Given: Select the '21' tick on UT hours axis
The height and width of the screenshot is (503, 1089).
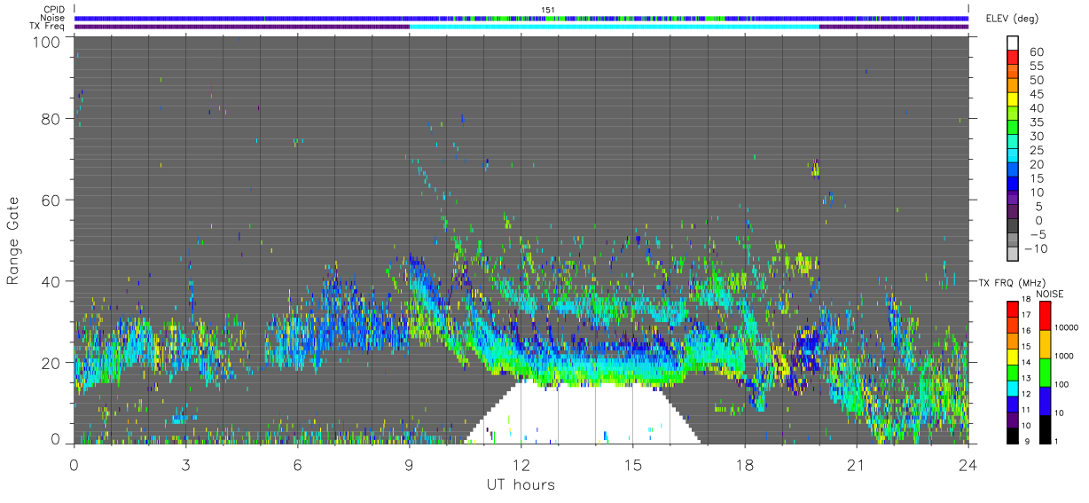Looking at the screenshot, I should click(x=856, y=465).
